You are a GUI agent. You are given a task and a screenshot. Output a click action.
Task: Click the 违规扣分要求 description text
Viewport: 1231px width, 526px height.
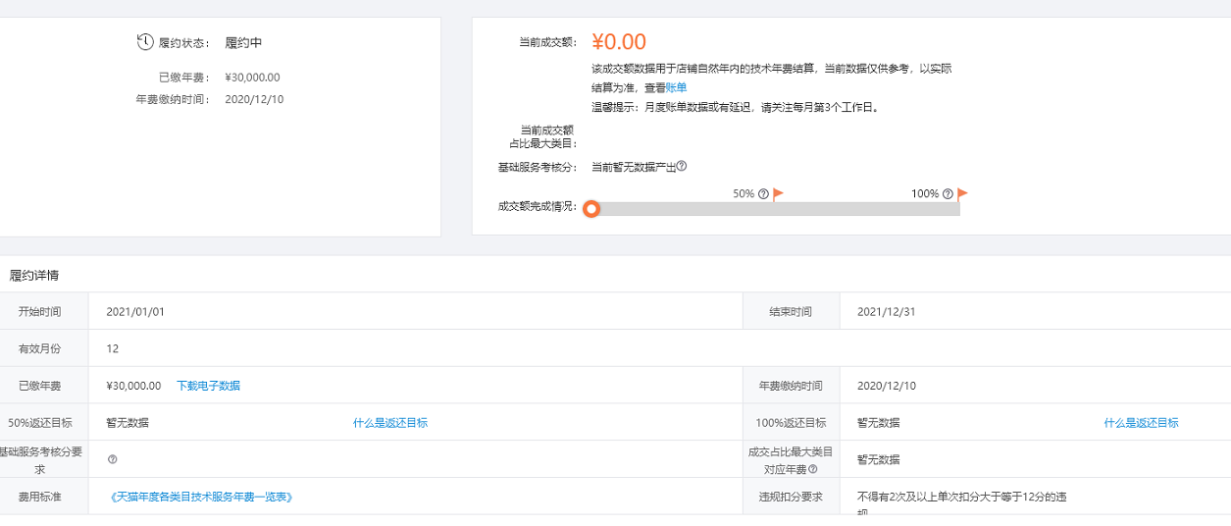[961, 504]
